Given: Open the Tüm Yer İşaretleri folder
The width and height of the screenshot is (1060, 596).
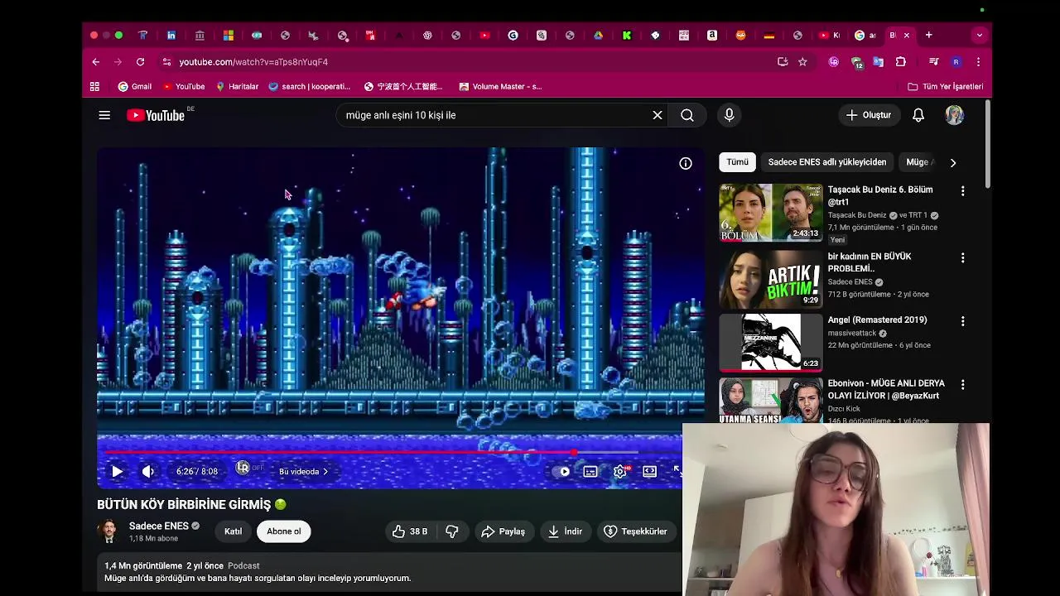Looking at the screenshot, I should [x=946, y=86].
